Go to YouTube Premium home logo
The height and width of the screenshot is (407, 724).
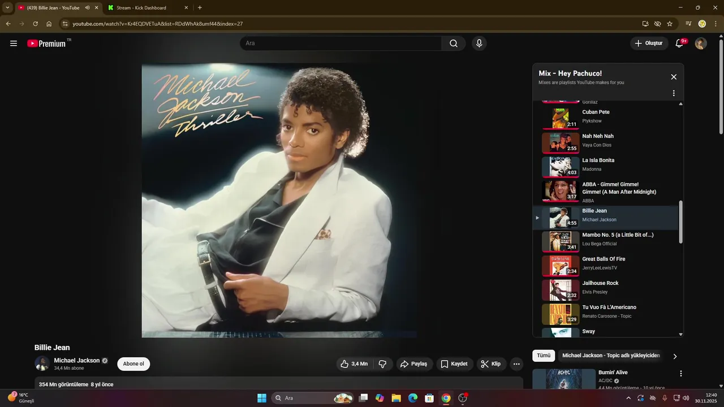click(x=46, y=44)
